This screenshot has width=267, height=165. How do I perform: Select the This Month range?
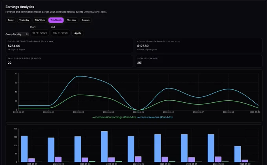(56, 20)
